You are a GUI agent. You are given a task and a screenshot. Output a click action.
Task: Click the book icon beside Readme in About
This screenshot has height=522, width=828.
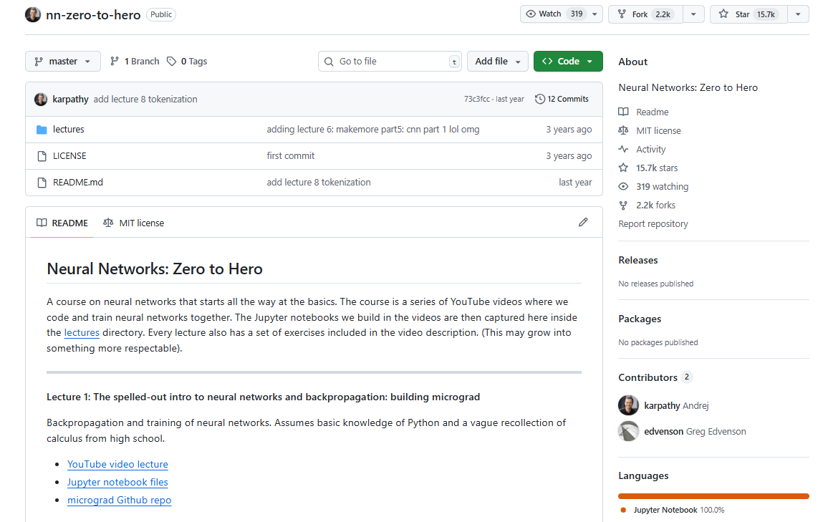click(624, 112)
